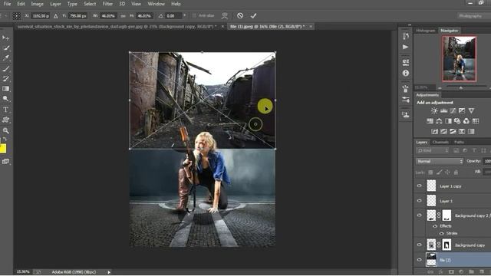This screenshot has width=491, height=276.
Task: Open the Select menu
Action: point(90,4)
